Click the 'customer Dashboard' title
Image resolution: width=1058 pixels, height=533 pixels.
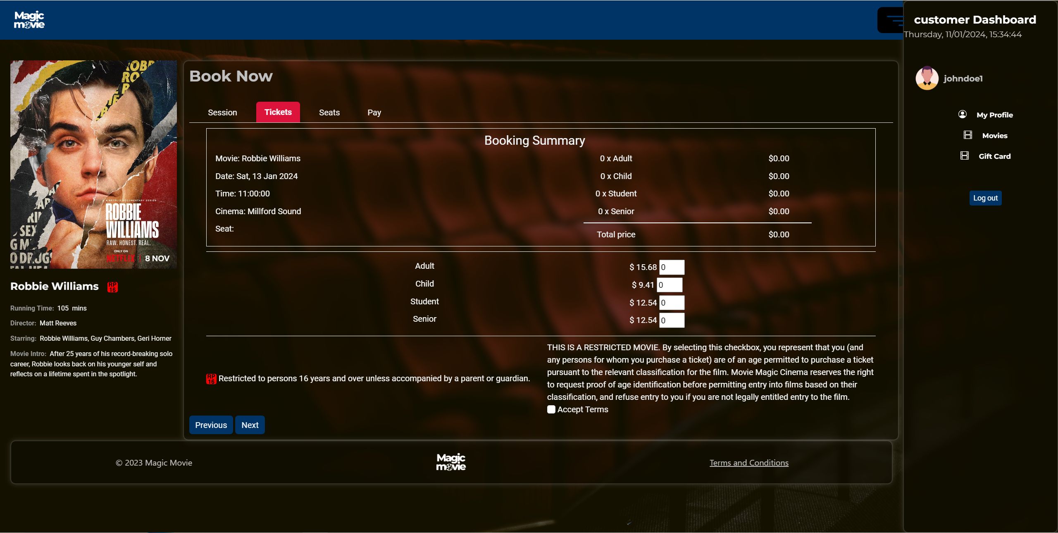(975, 19)
